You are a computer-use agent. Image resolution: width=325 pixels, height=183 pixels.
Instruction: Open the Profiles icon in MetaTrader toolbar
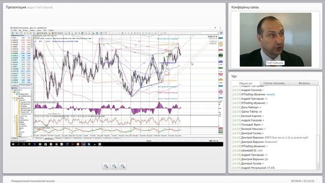pyautogui.click(x=17, y=33)
